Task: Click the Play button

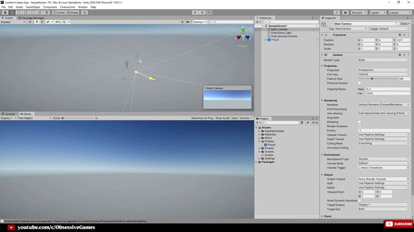Action: point(195,12)
